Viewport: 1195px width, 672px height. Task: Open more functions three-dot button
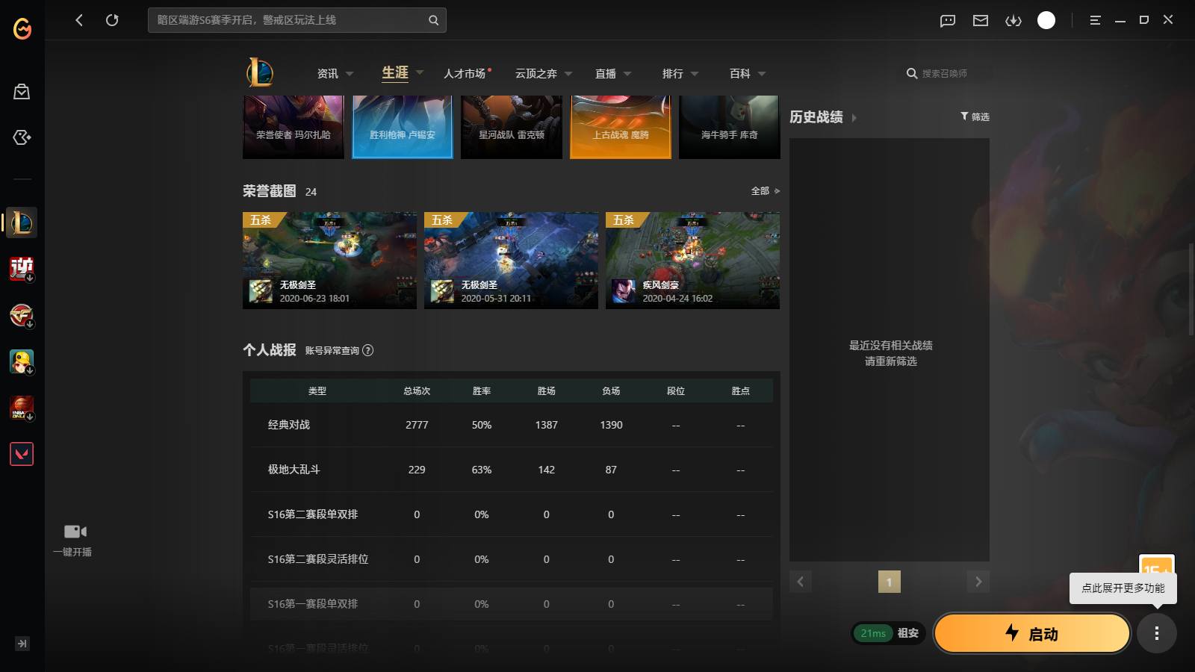click(x=1157, y=634)
